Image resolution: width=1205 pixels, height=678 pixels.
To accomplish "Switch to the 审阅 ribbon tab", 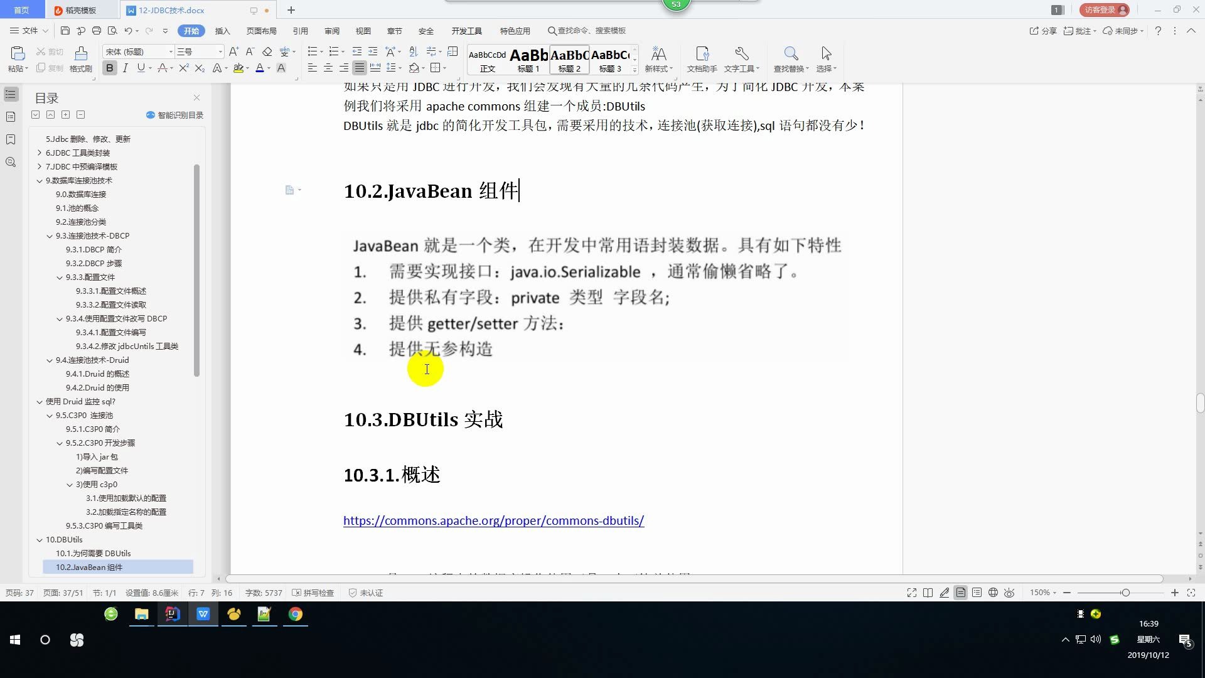I will pos(332,31).
